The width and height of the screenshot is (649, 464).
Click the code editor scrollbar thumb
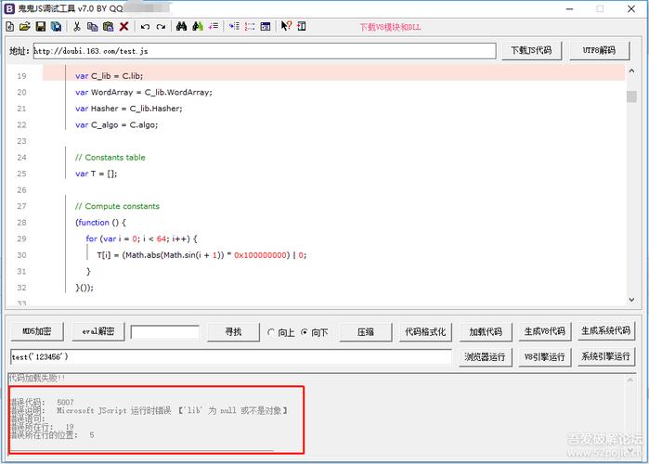click(x=631, y=97)
